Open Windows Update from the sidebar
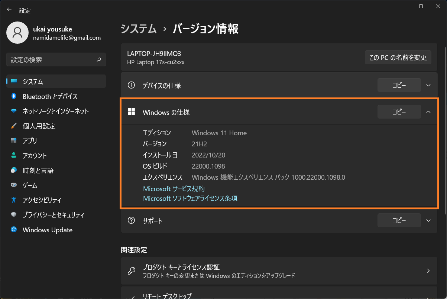 coord(13,230)
